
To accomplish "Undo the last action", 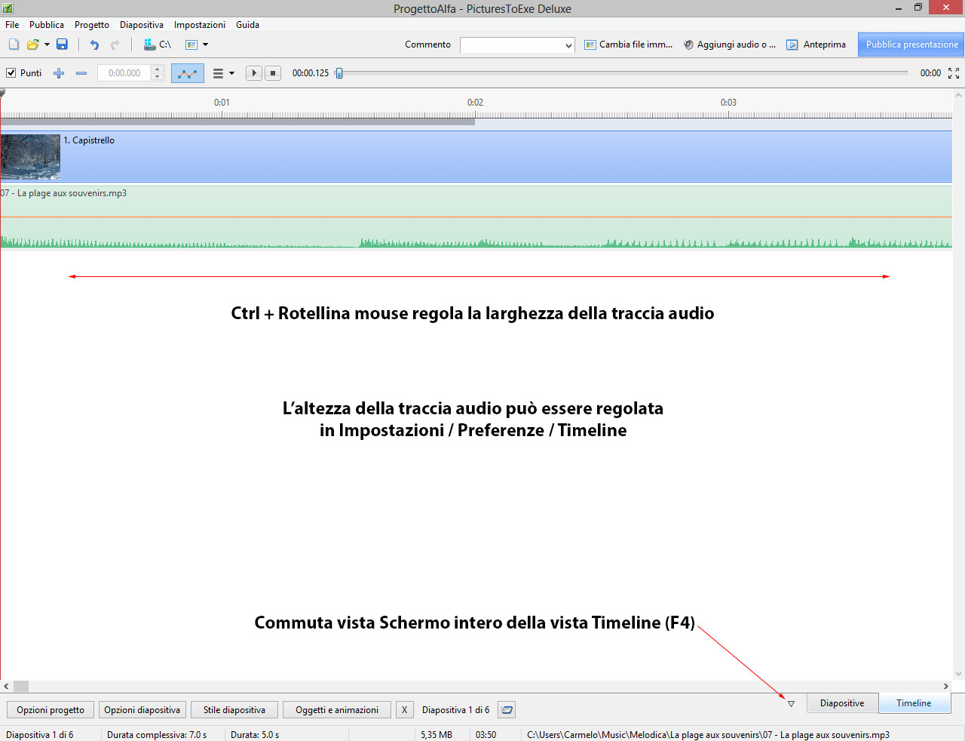I will click(94, 45).
